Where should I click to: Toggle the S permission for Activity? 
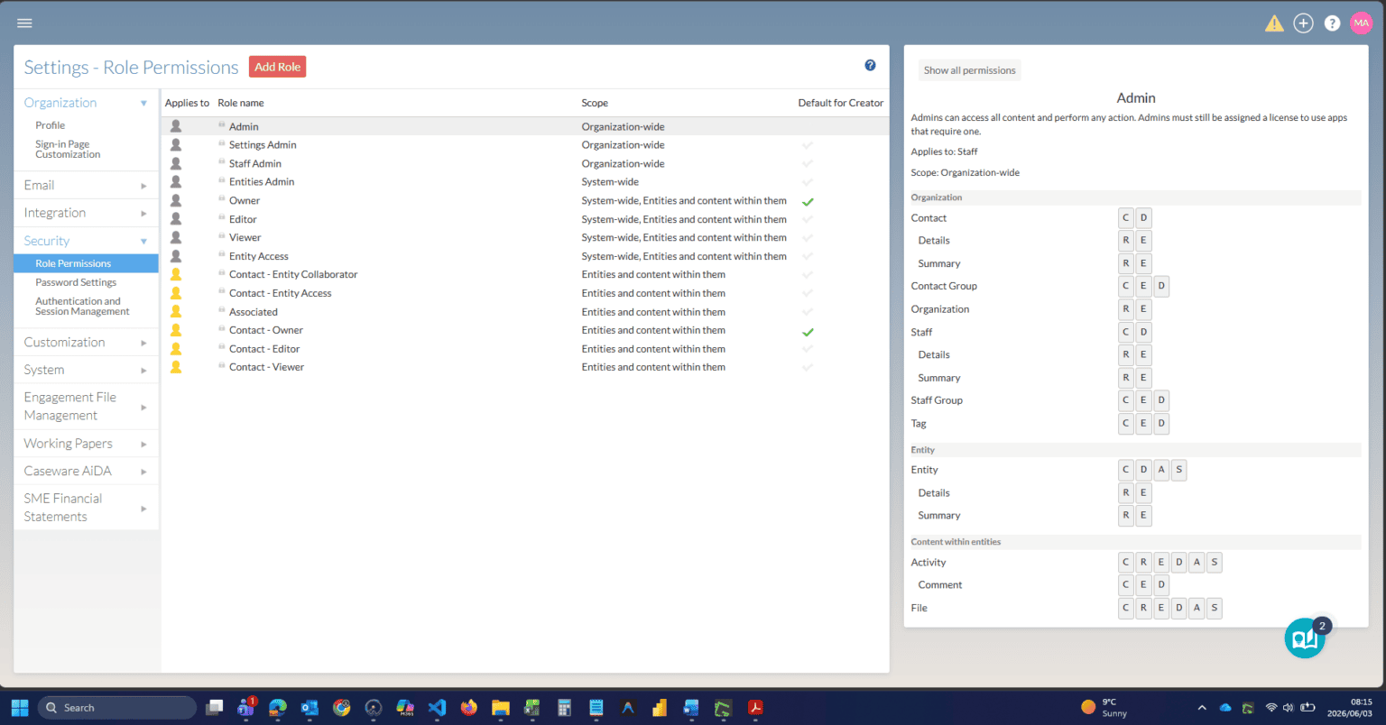click(1215, 562)
